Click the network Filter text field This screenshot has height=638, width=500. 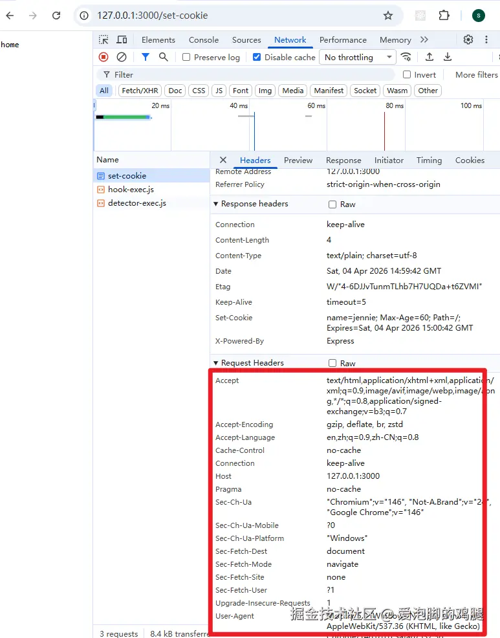point(246,74)
